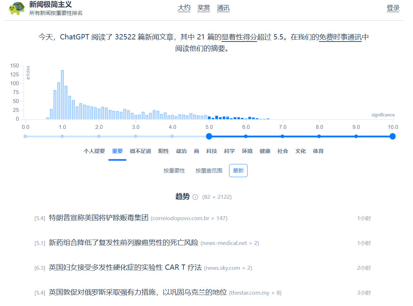
Task: Open the 免费时事通讯 link
Action: coord(340,37)
